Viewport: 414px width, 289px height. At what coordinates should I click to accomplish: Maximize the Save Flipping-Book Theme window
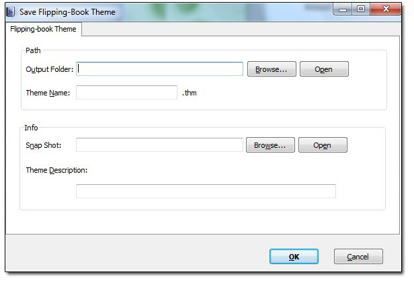[361, 9]
